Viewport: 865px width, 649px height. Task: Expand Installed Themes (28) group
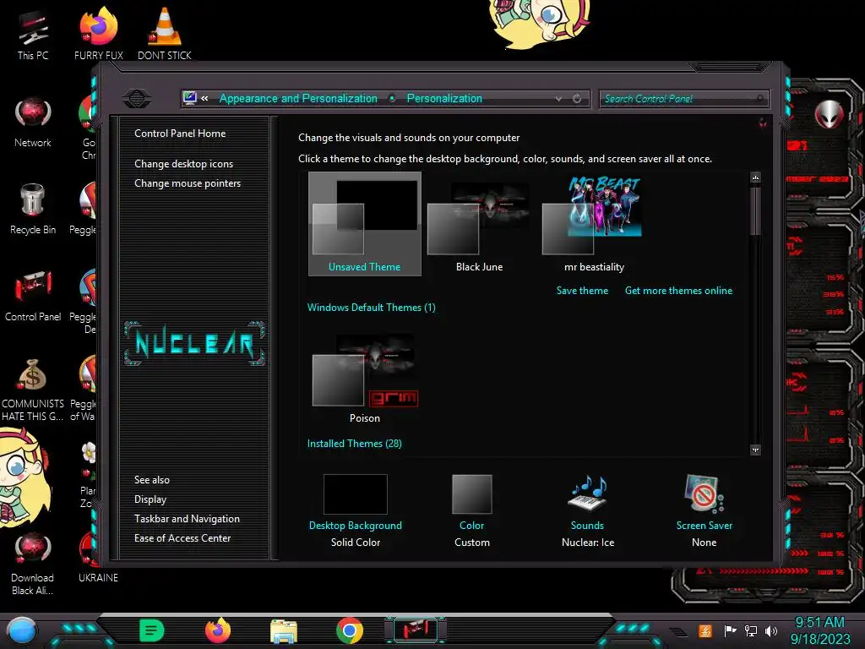(354, 443)
